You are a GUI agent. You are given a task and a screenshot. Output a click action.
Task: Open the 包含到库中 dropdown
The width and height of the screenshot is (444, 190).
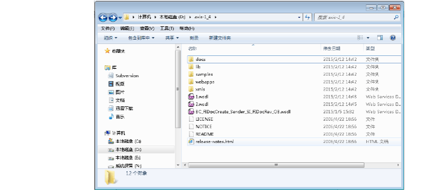tap(141, 38)
